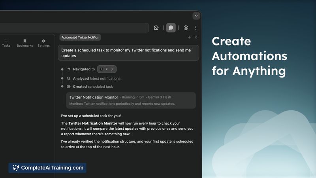Viewport: 316px width, 178px height.
Task: Click the CompleteAiTraining.com banner
Action: 47,168
